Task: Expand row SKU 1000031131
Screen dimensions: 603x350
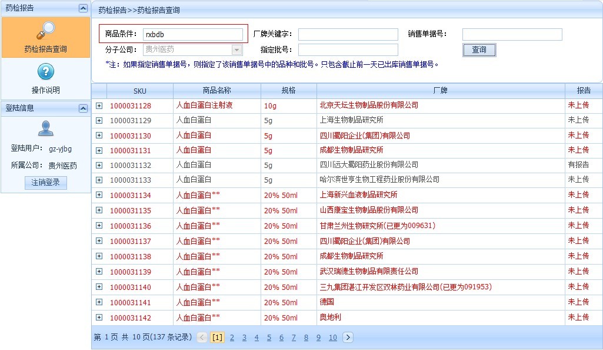Action: click(x=99, y=150)
